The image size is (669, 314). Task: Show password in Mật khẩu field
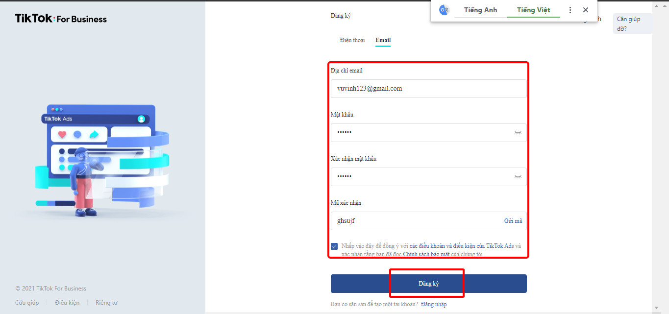point(518,133)
